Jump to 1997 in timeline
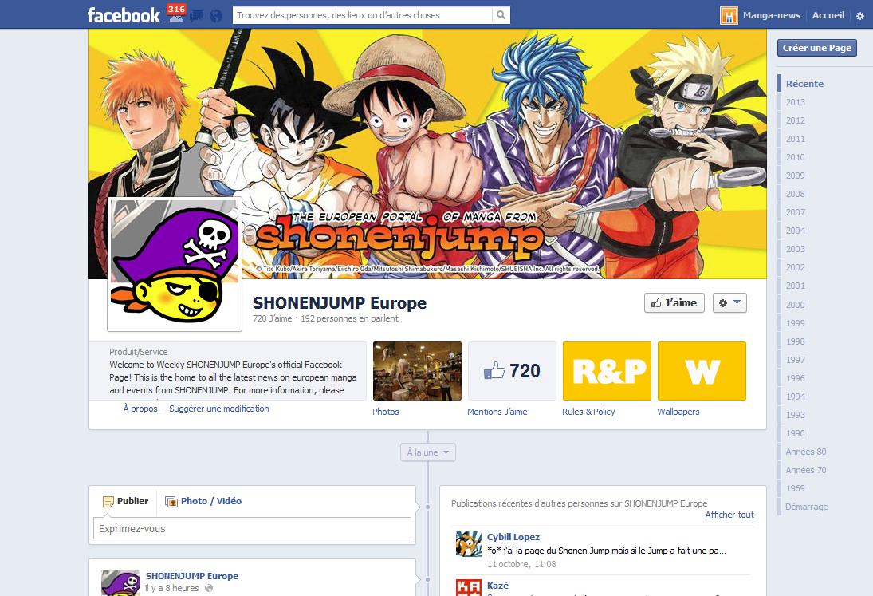 pos(795,360)
